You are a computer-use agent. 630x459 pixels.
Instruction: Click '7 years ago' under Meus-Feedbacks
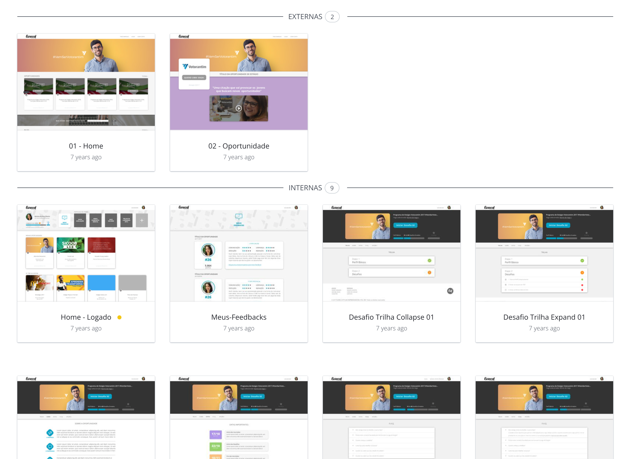point(239,328)
